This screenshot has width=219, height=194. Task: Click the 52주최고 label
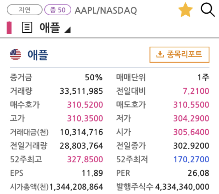pyautogui.click(x=26, y=159)
